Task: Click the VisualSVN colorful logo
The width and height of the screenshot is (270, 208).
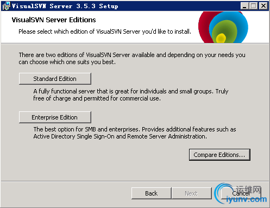Action: pyautogui.click(x=223, y=27)
